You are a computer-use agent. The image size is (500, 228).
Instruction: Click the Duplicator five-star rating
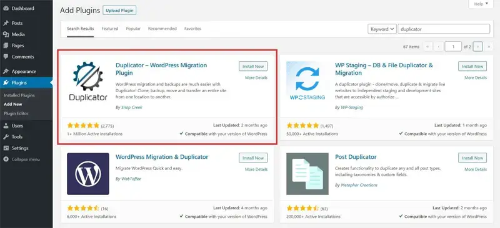pyautogui.click(x=83, y=126)
